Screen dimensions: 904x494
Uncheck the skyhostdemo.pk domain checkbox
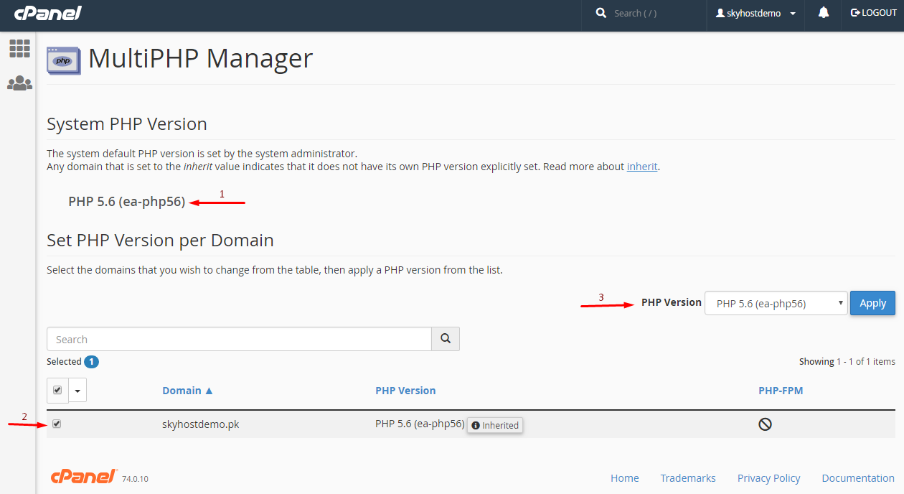tap(57, 424)
